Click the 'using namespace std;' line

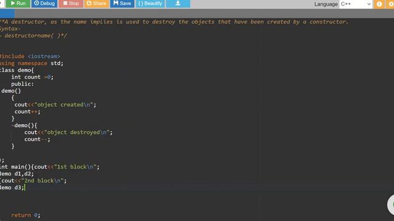coord(31,63)
